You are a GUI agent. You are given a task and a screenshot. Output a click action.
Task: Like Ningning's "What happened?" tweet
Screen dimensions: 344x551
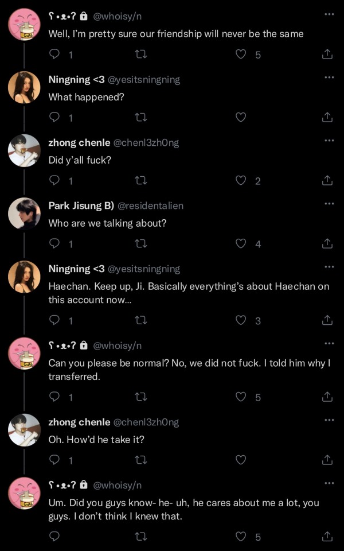pos(241,117)
